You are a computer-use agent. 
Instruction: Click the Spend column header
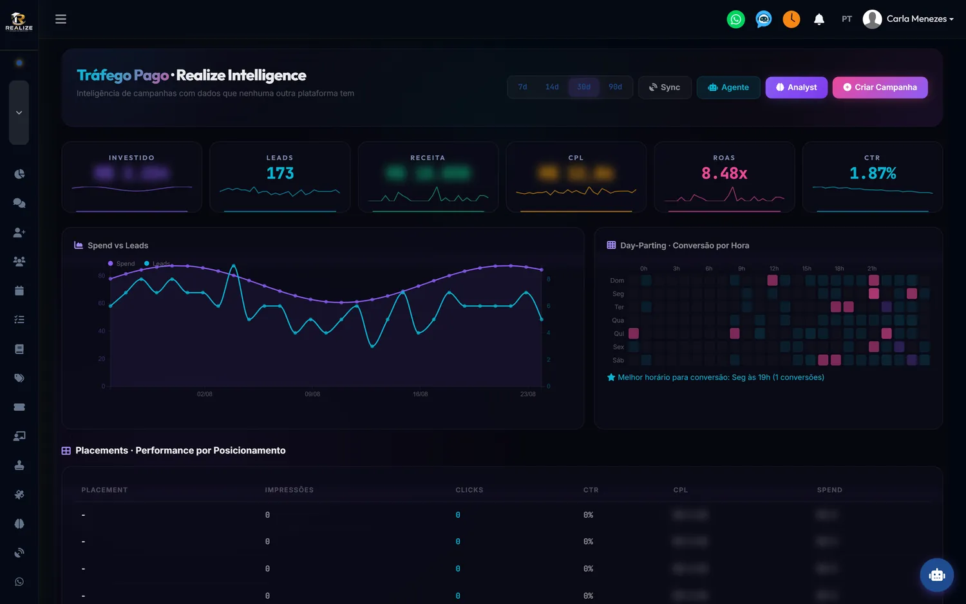(x=829, y=490)
